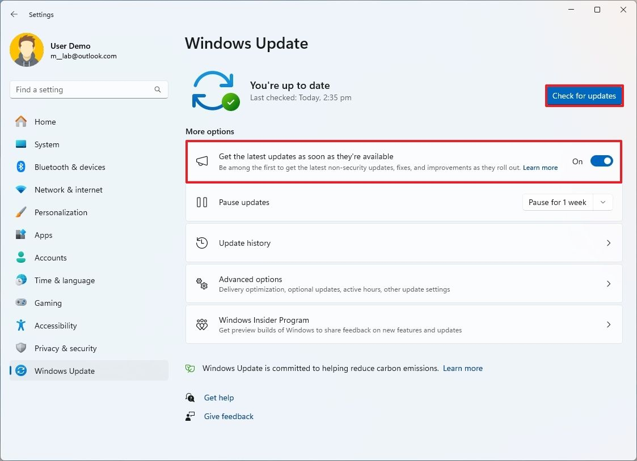637x461 pixels.
Task: Click the shield icon beside Privacy & security
Action: coord(21,348)
